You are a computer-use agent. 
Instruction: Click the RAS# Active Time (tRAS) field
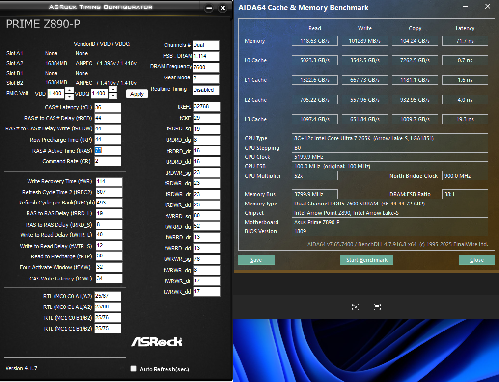click(108, 151)
